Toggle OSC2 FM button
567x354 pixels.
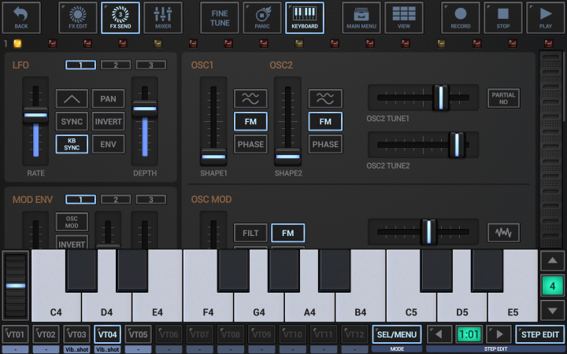click(x=325, y=121)
